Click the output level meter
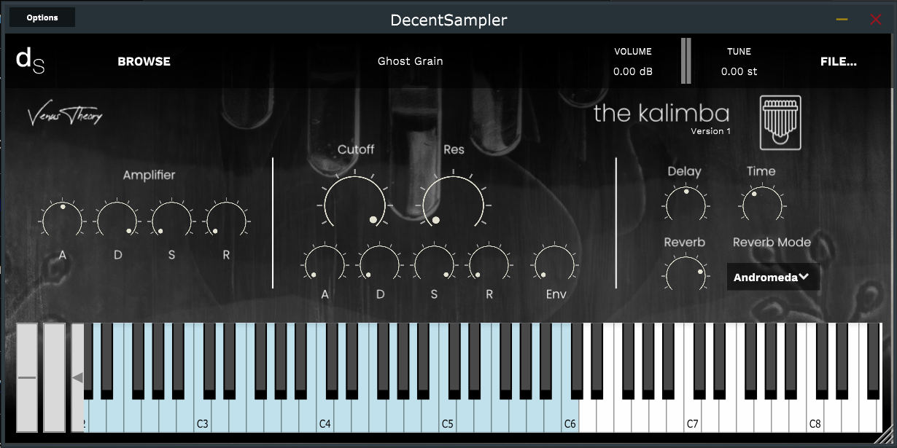897x448 pixels. coord(686,60)
